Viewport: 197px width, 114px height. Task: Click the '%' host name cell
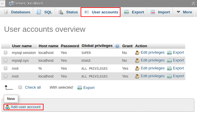point(40,69)
